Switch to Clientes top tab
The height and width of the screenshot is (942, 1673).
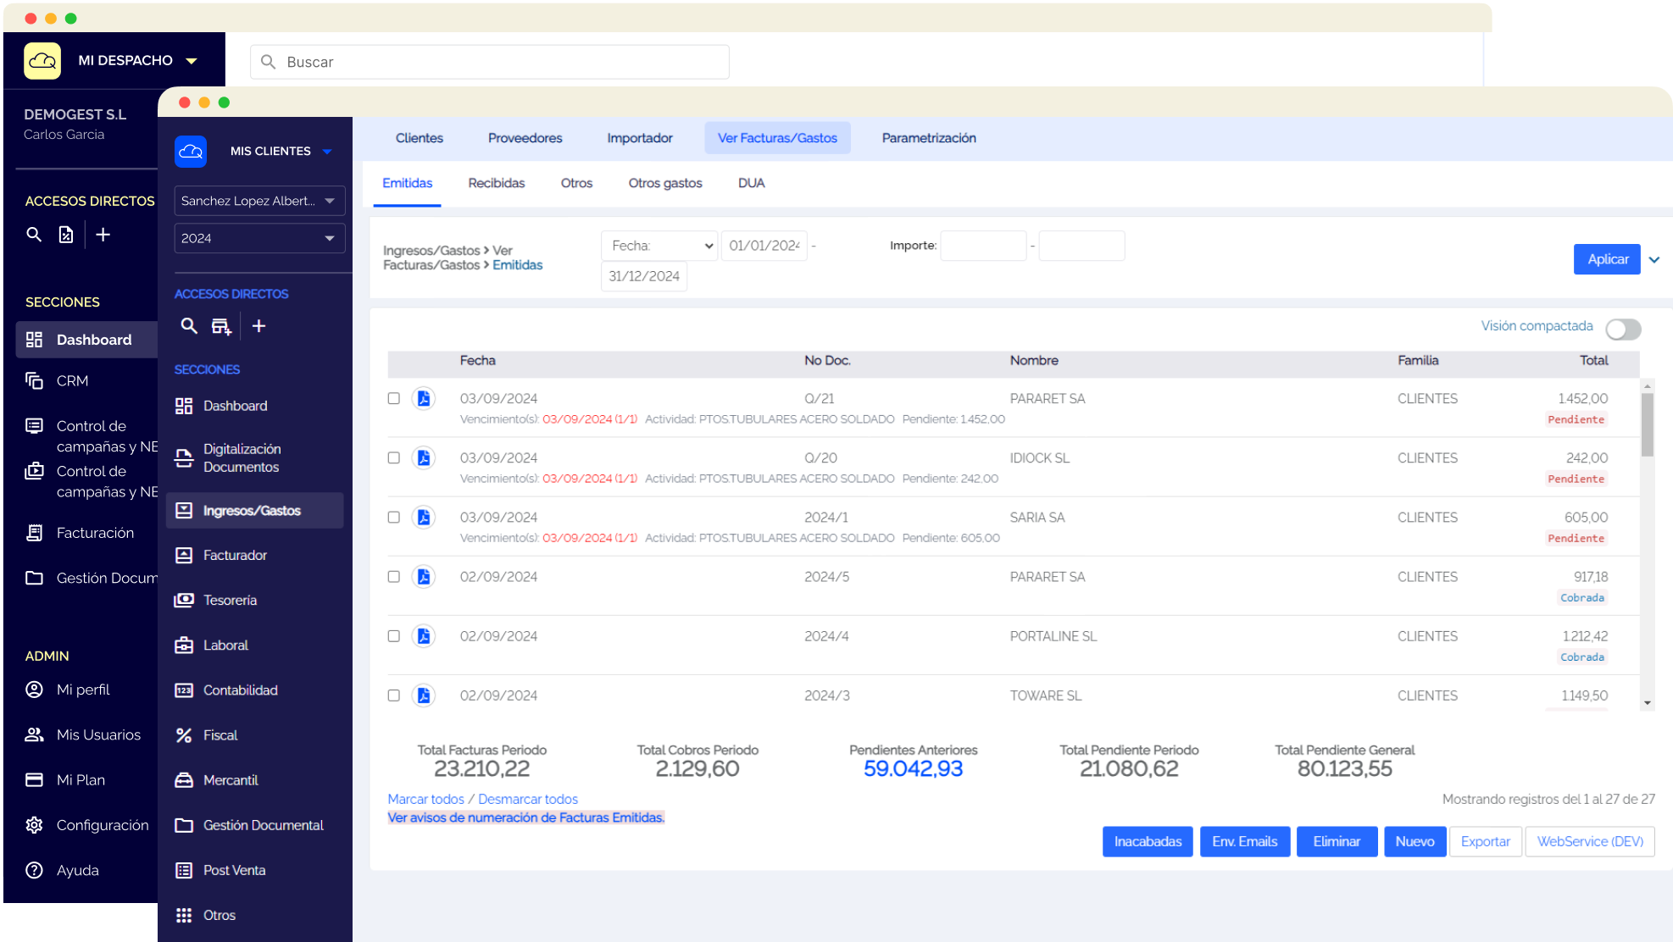point(420,138)
